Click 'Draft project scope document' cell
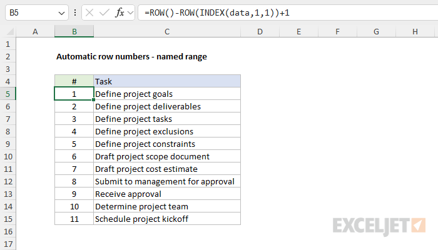 click(x=167, y=156)
